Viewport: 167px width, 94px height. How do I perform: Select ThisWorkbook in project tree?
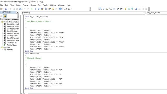point(10,45)
